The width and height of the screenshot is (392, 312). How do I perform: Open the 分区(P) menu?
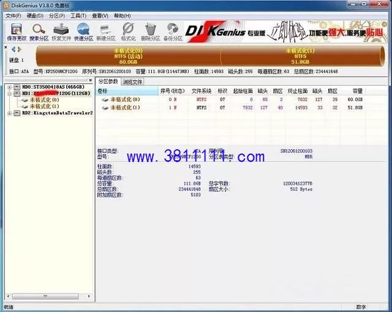coord(57,16)
